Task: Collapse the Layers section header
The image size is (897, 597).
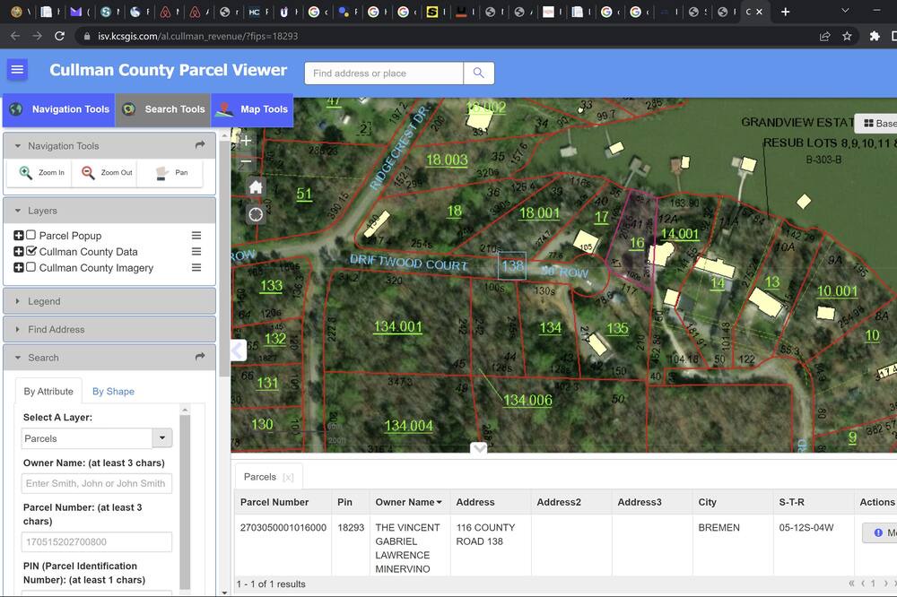Action: [x=109, y=211]
